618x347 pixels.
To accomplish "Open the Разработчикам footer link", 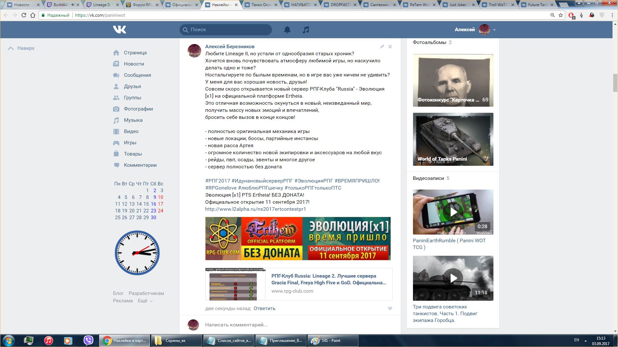I will click(146, 293).
